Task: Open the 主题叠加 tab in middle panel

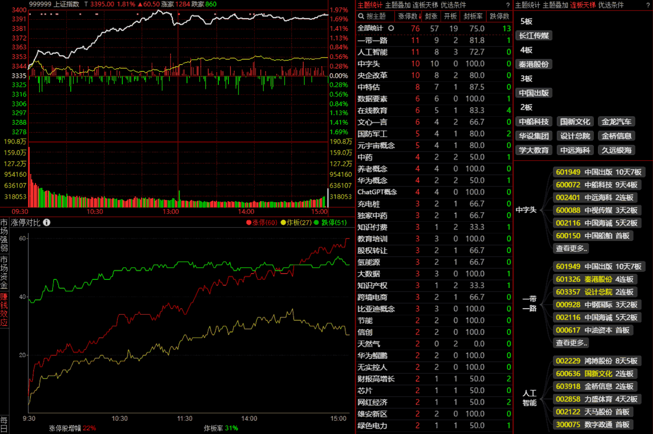Action: 398,5
